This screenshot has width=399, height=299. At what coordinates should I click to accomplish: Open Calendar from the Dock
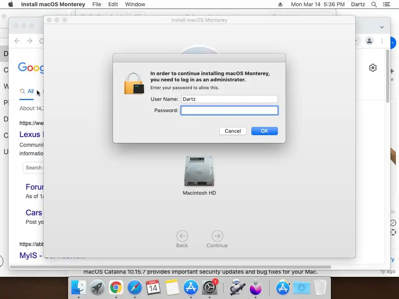click(x=153, y=288)
